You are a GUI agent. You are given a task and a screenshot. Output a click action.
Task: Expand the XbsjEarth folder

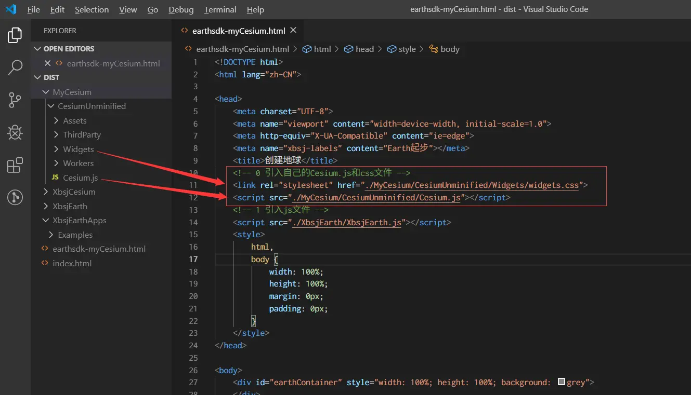pos(101,206)
